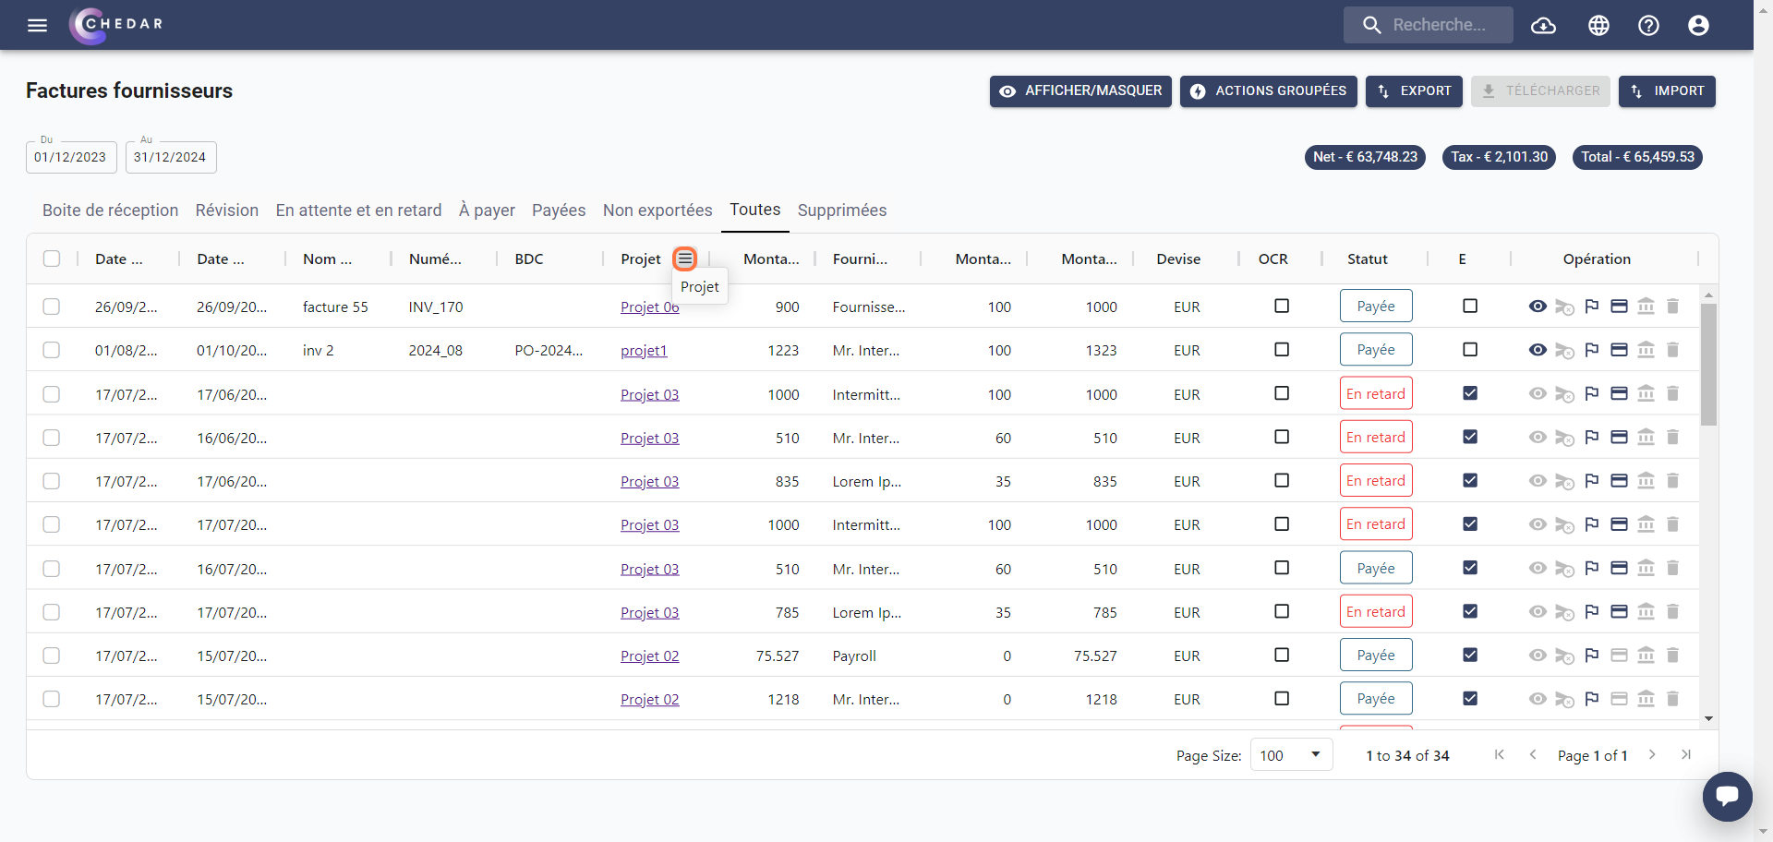1773x842 pixels.
Task: Click the flag icon in facture 55 row
Action: tap(1592, 307)
